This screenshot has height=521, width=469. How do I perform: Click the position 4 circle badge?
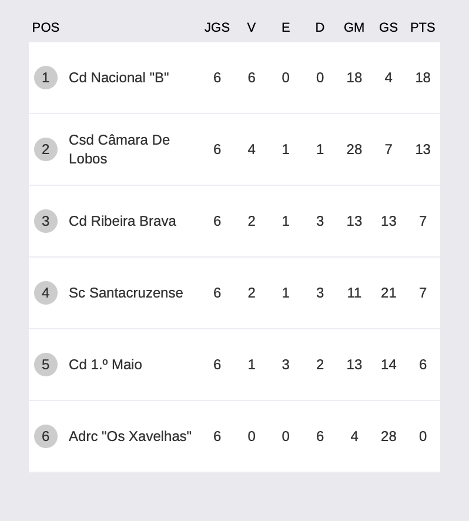[46, 293]
